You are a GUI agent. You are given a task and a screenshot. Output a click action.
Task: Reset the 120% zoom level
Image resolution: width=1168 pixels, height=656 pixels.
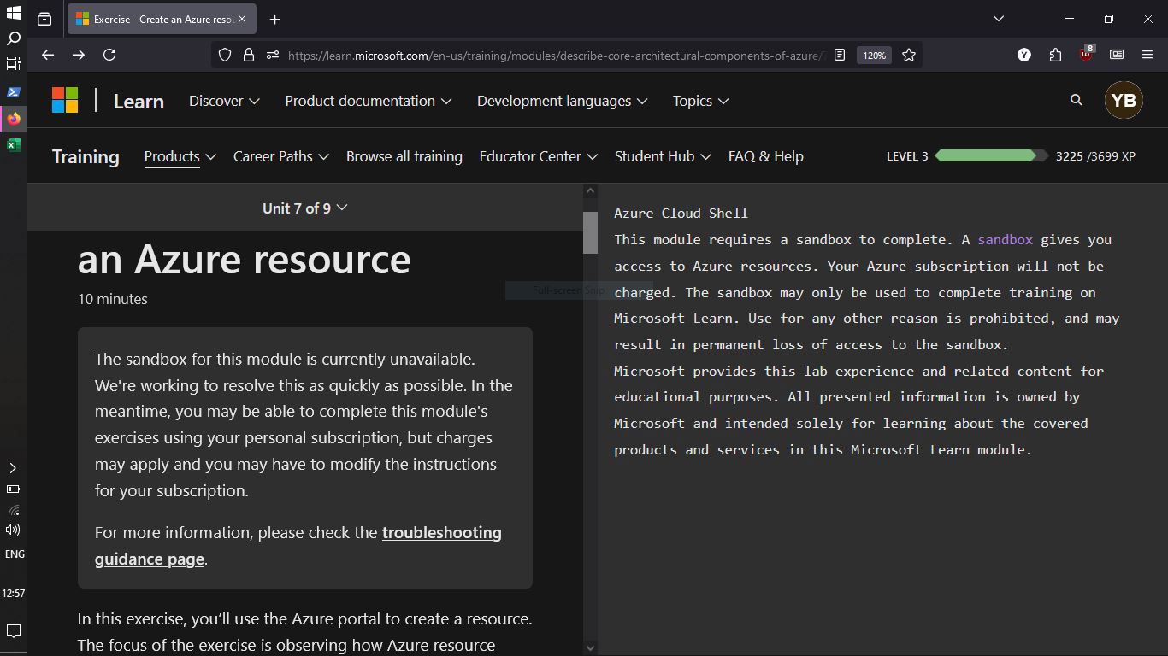tap(874, 55)
